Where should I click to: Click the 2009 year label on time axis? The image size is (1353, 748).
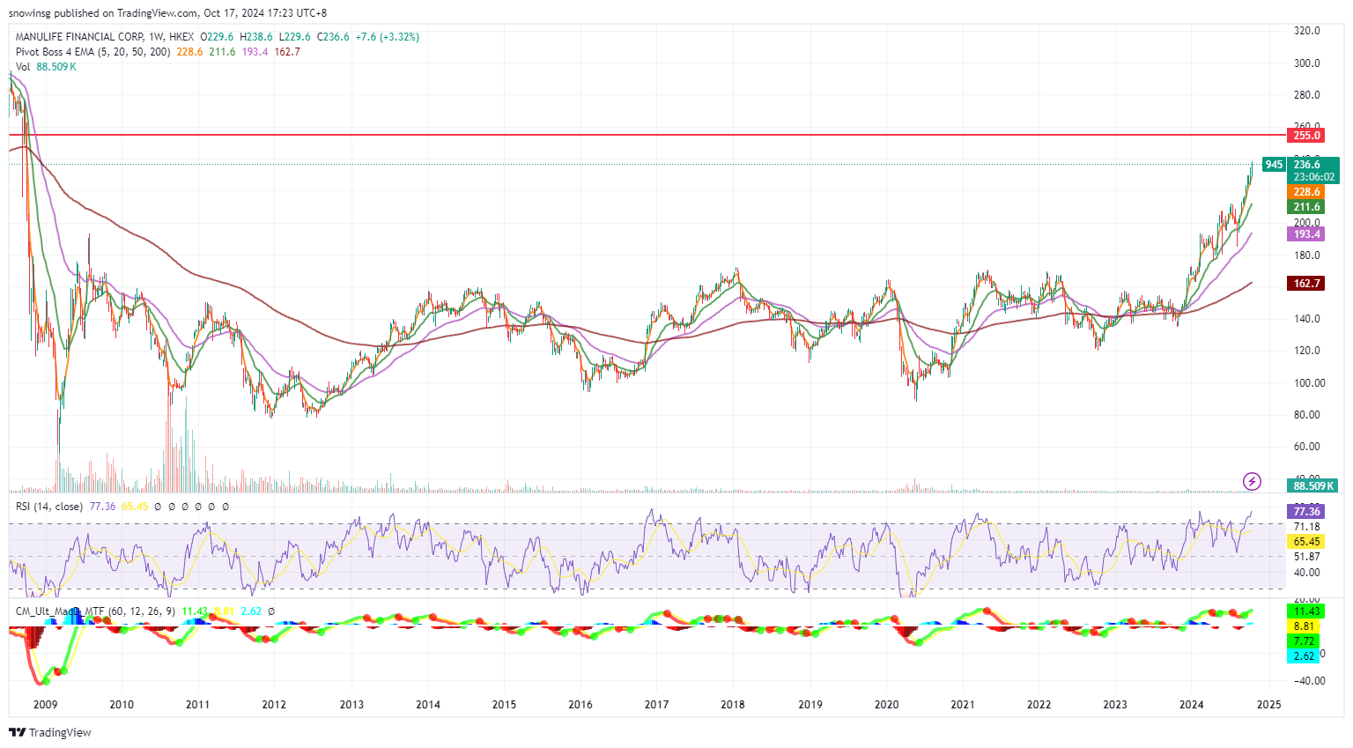point(45,705)
